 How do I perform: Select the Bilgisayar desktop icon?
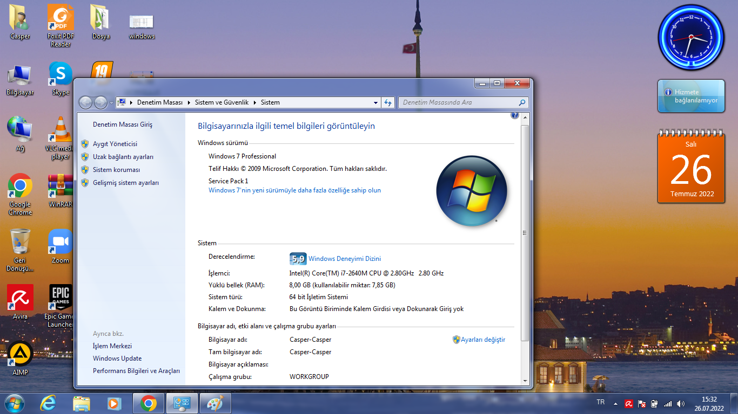(20, 80)
